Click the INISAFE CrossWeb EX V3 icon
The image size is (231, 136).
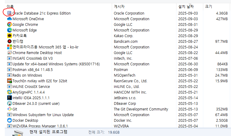tap(10, 58)
